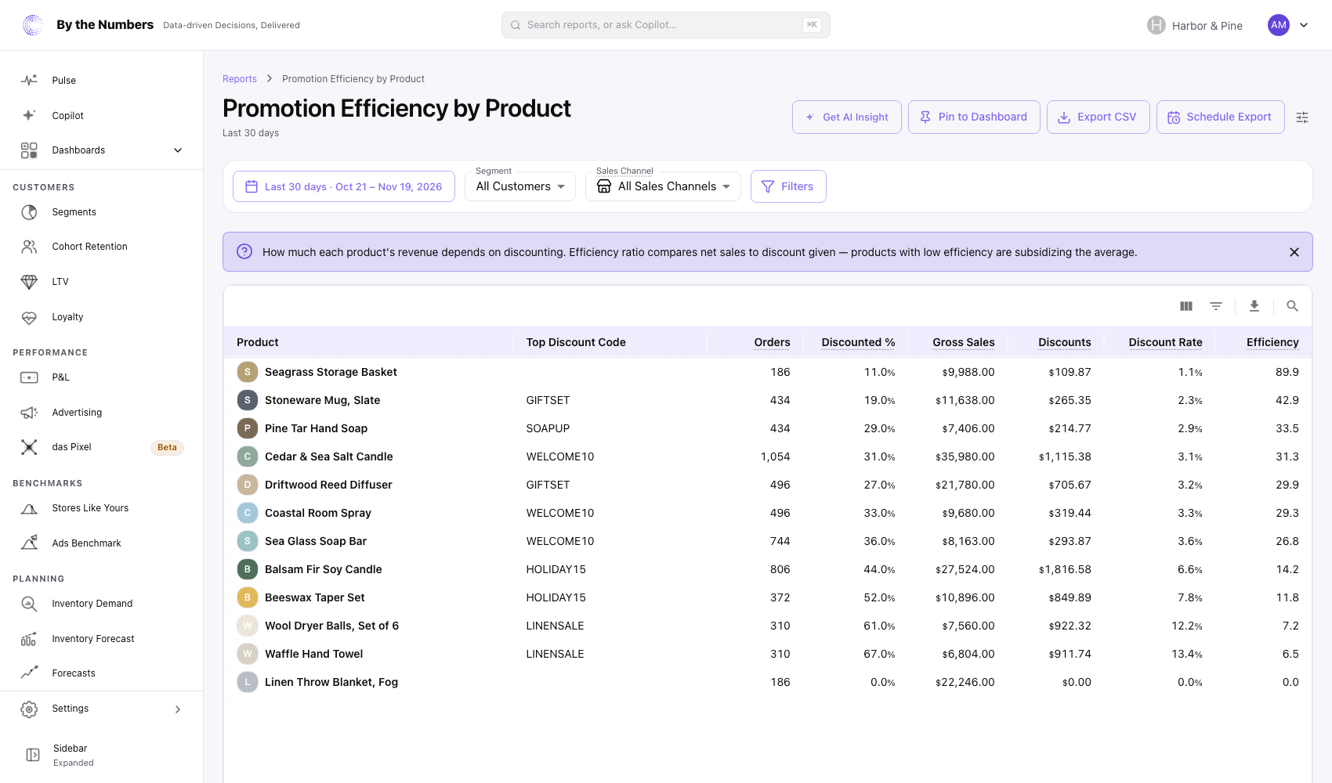Expand the Dashboards menu chevron
This screenshot has width=1332, height=783.
click(x=178, y=150)
